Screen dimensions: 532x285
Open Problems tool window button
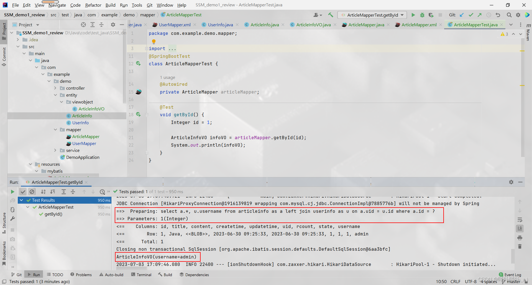coord(81,275)
